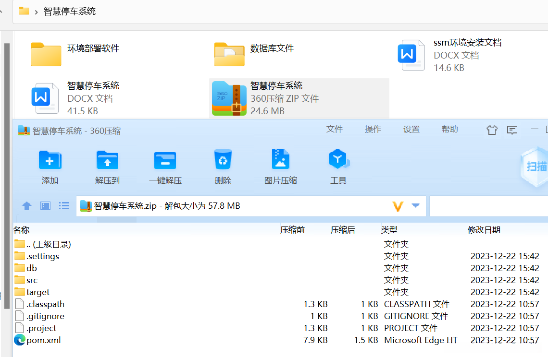Open the 操作 menu
Viewport: 548px width, 357px height.
[373, 129]
